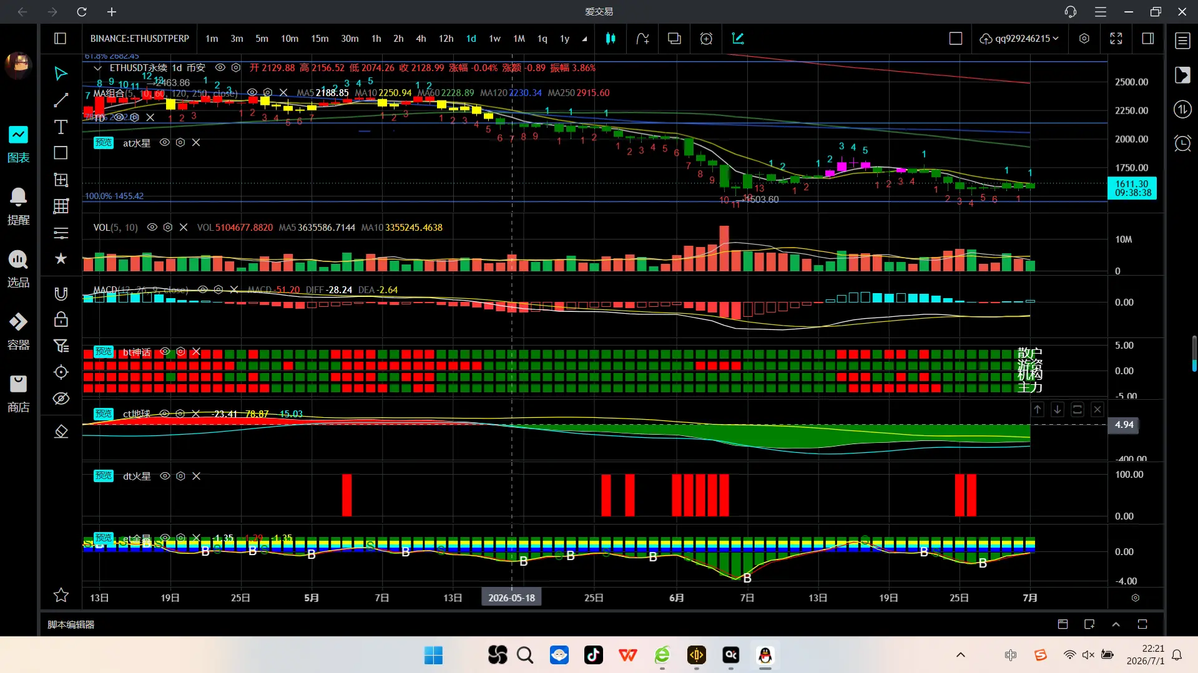Viewport: 1198px width, 673px height.
Task: Click the right-side vertical scrollbar
Action: coord(1194,354)
